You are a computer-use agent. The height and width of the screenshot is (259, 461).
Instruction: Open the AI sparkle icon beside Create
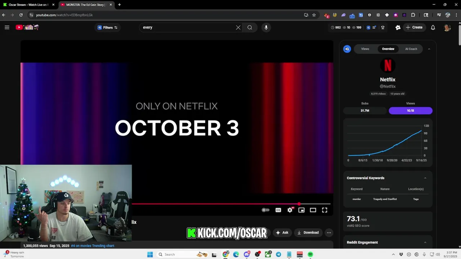coord(398,27)
